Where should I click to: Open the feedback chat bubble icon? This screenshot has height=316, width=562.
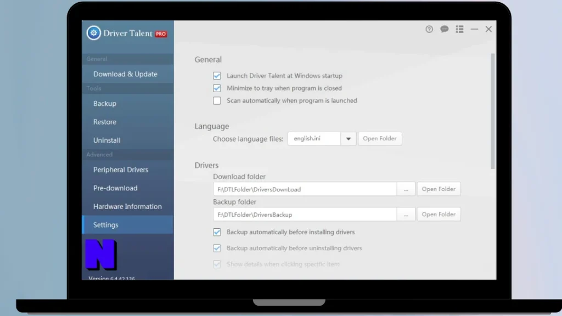(x=445, y=29)
